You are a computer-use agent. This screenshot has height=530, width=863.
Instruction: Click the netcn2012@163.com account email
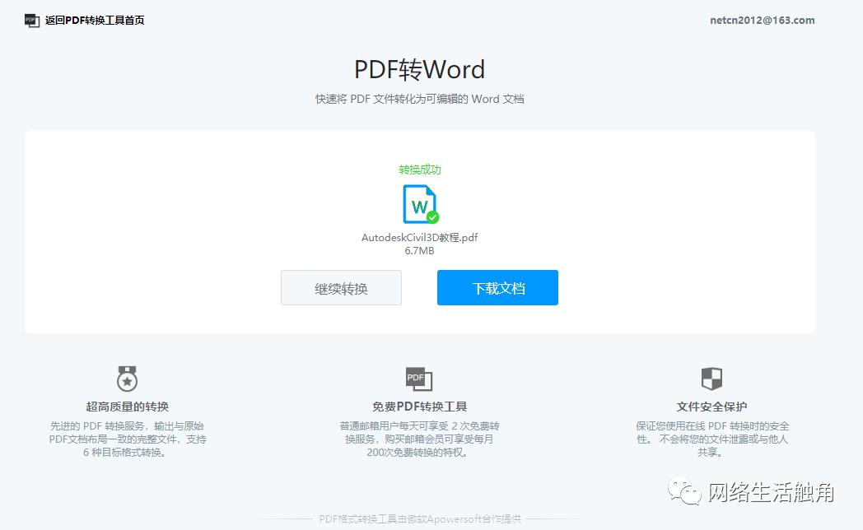[x=762, y=20]
